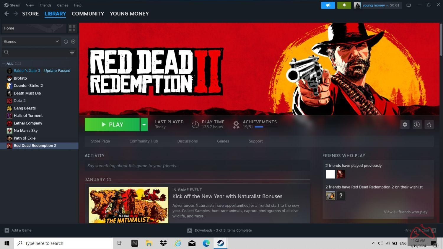Open the announcements megaphone icon
The height and width of the screenshot is (249, 443).
[328, 5]
